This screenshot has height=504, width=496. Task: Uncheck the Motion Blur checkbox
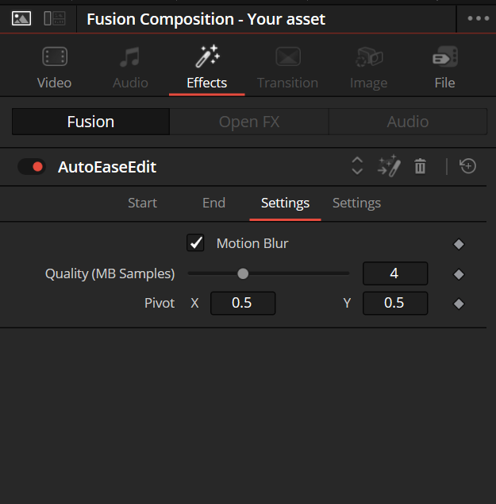pos(195,242)
